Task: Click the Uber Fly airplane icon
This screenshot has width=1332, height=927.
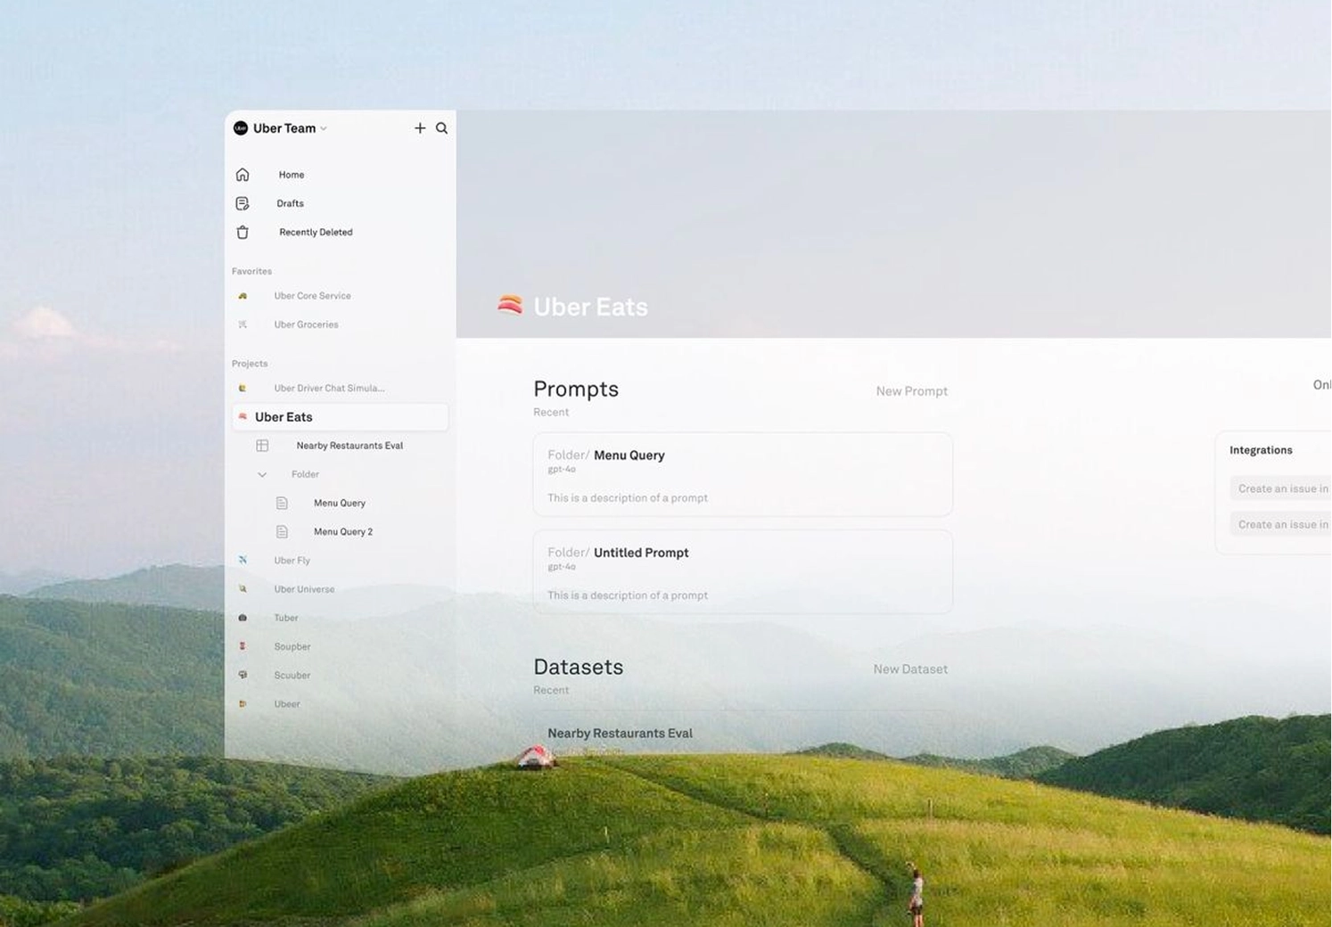Action: point(243,560)
